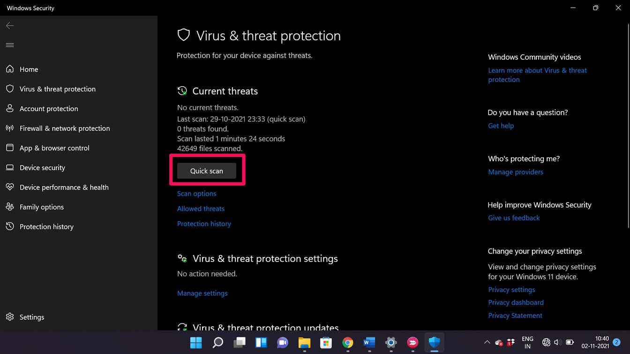
Task: Open taskbar Search
Action: tap(218, 343)
